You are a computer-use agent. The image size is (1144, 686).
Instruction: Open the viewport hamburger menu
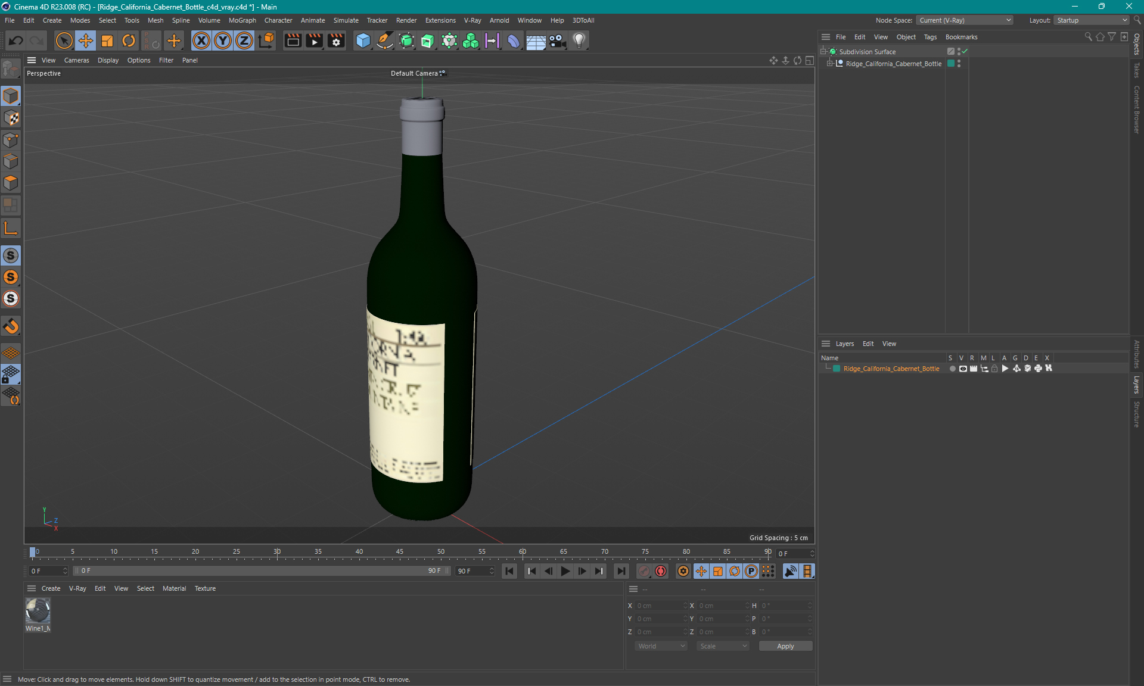click(x=32, y=60)
